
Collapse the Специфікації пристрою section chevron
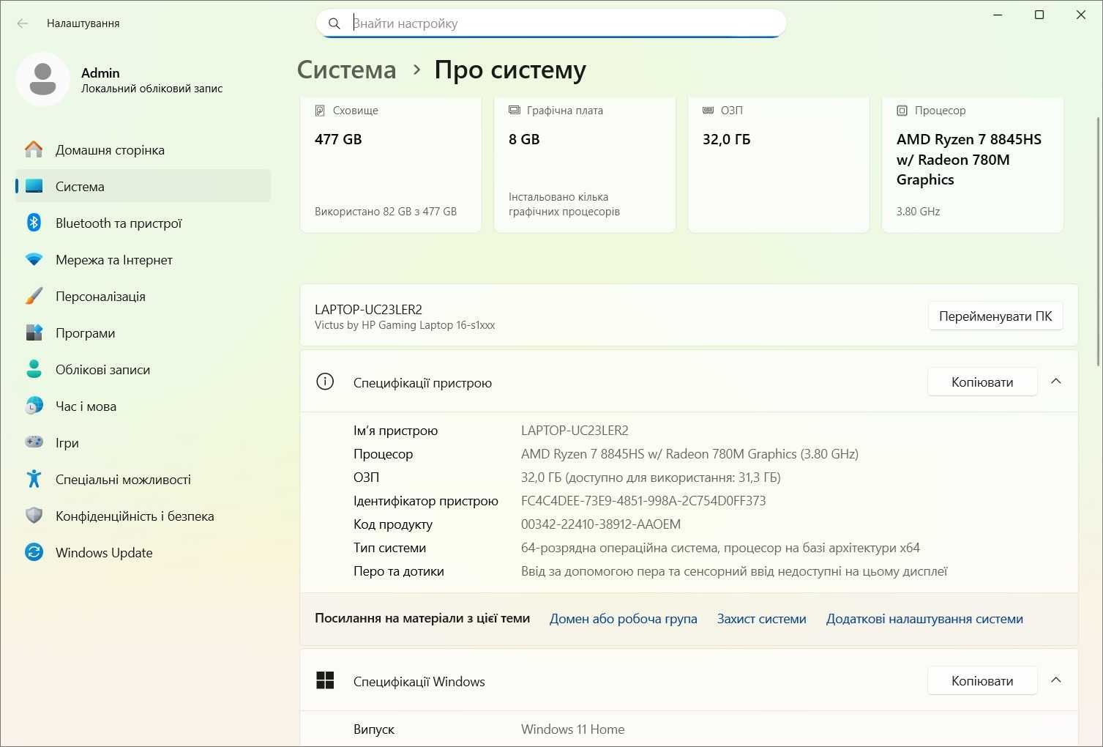[x=1055, y=382]
